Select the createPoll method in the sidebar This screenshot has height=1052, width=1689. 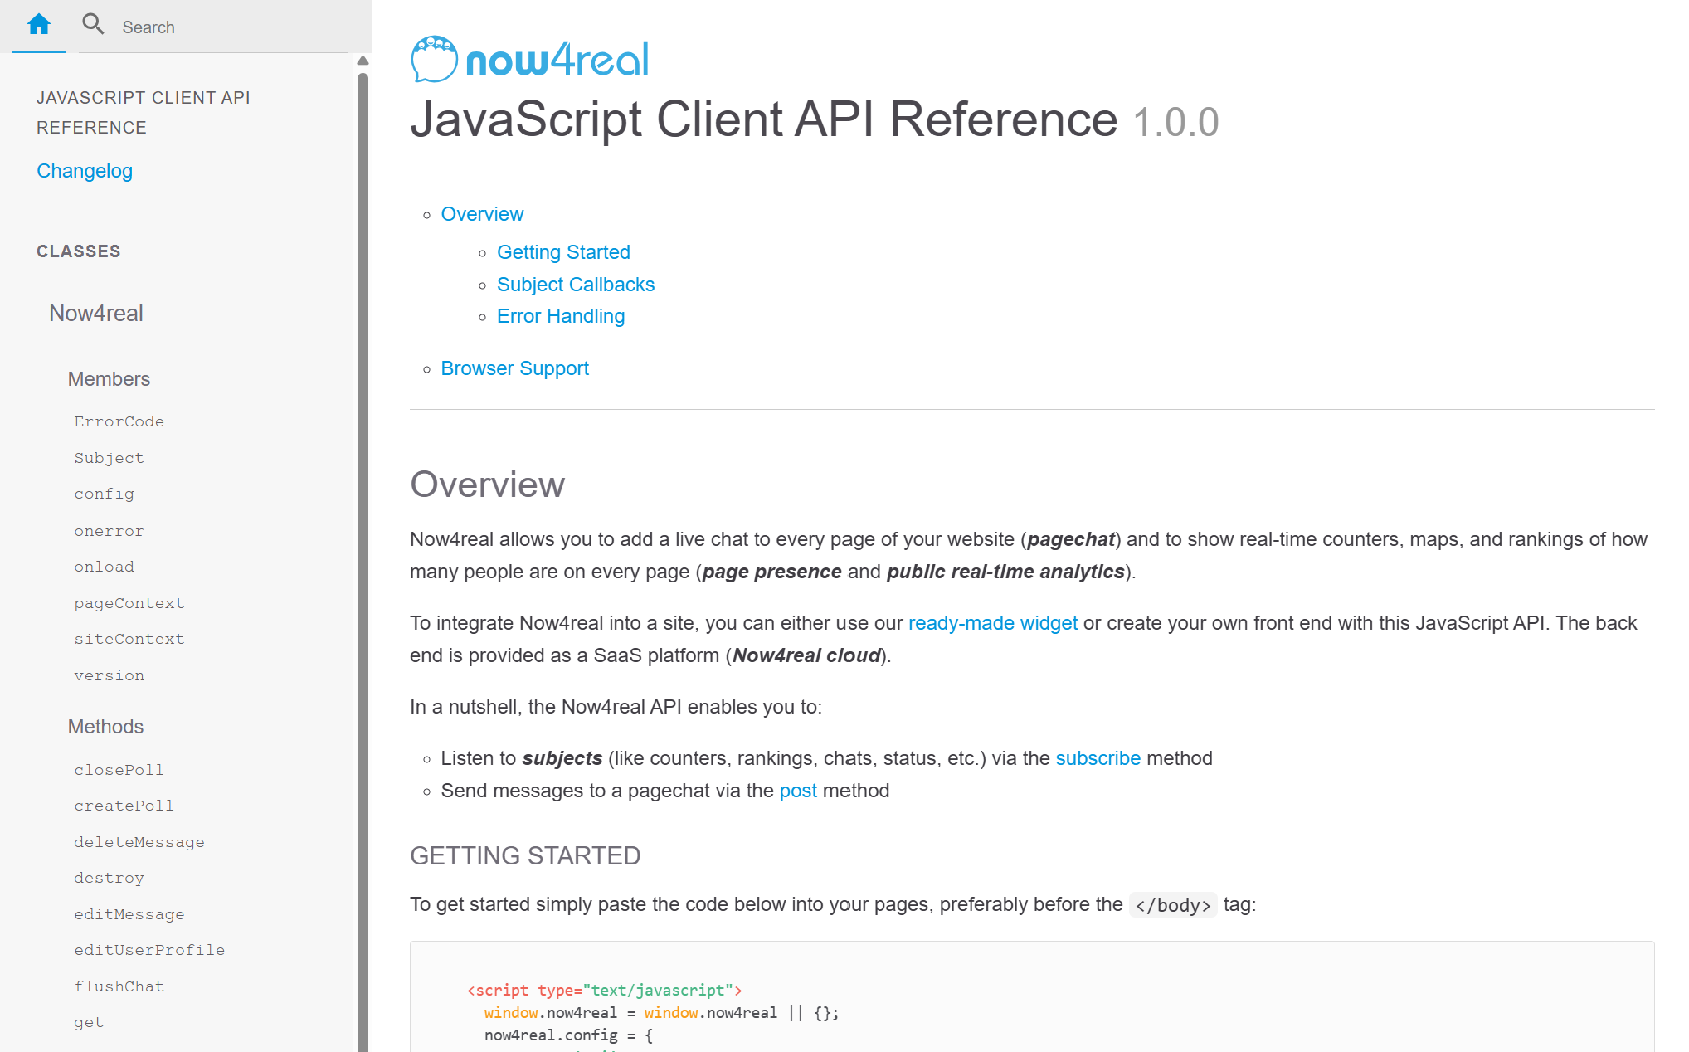tap(124, 805)
